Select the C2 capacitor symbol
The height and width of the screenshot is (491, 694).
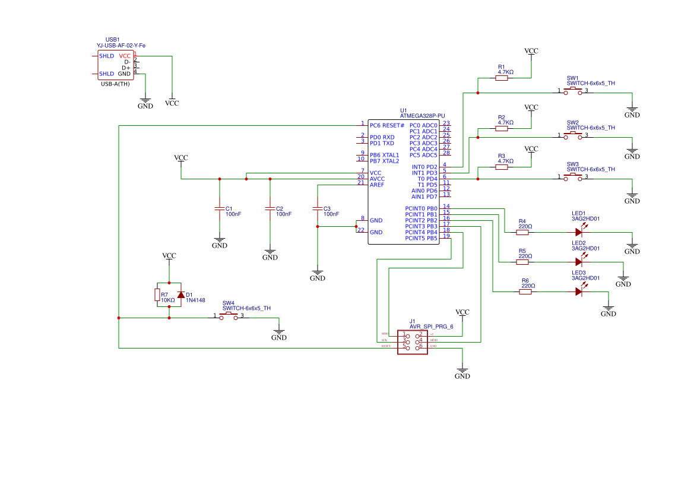[270, 208]
